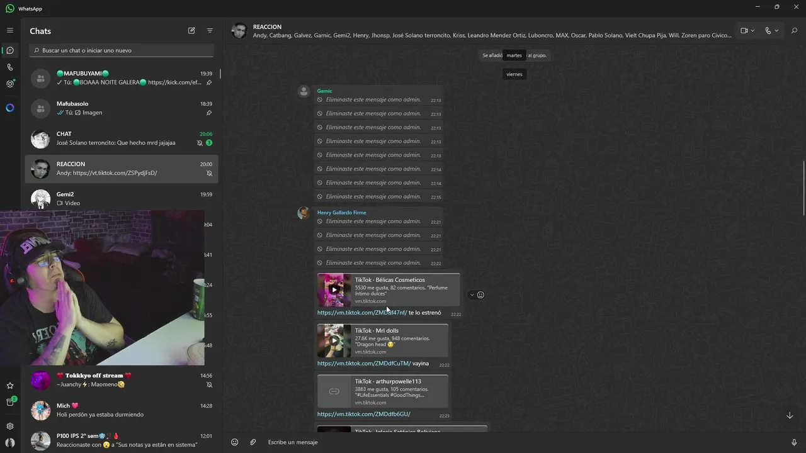Click Garnic's profile avatar in chat
The image size is (806, 453).
pos(304,91)
